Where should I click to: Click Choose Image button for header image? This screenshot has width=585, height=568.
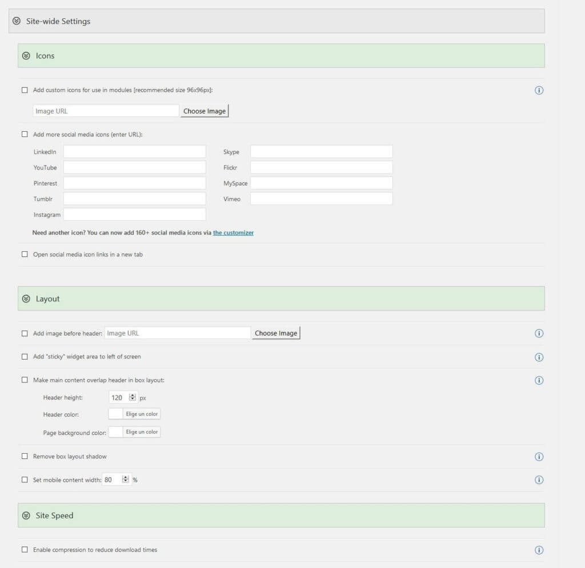point(276,333)
